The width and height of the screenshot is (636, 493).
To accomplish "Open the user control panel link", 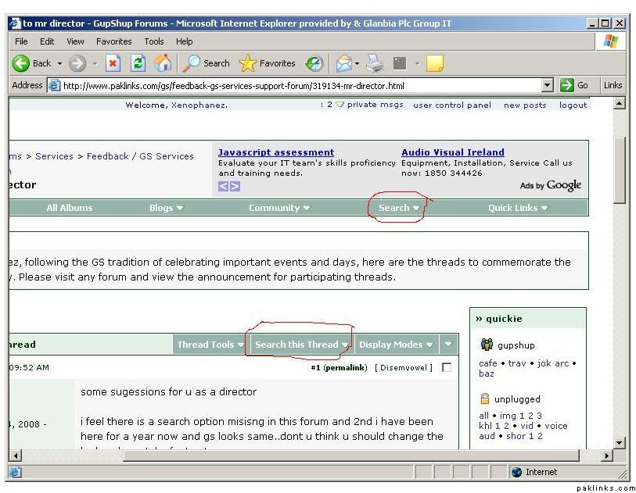I will (452, 105).
